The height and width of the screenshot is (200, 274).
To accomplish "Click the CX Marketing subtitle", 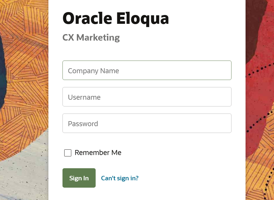I will click(x=91, y=38).
